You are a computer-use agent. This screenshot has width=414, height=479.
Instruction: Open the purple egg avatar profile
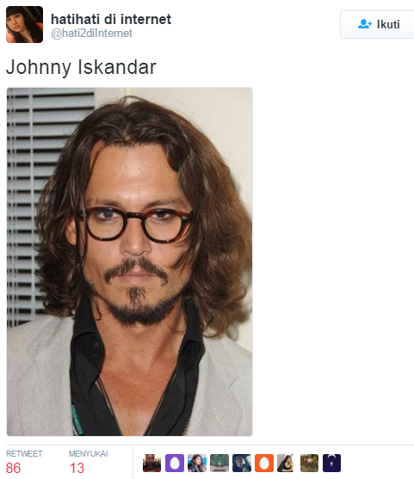(x=175, y=464)
